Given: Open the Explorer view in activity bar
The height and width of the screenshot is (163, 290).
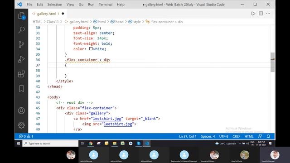Looking at the screenshot, I should [21, 15].
